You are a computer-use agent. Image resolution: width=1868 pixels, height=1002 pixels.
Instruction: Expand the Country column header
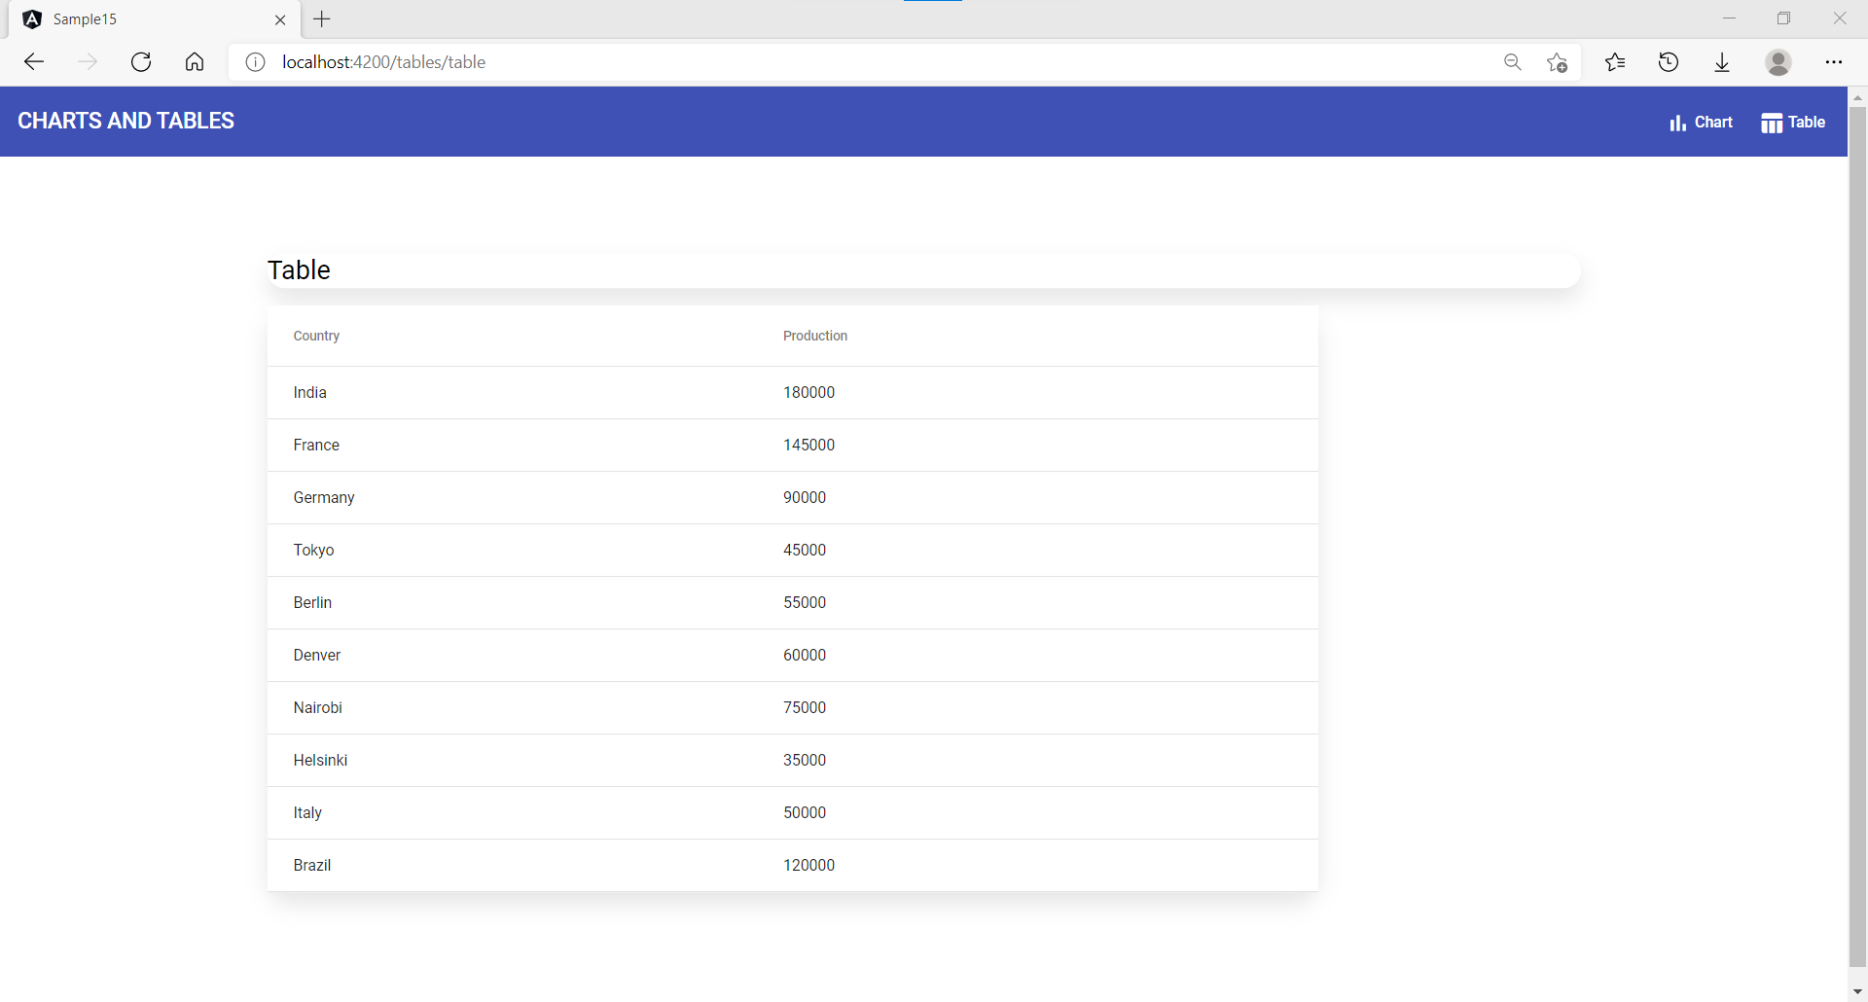(x=316, y=336)
